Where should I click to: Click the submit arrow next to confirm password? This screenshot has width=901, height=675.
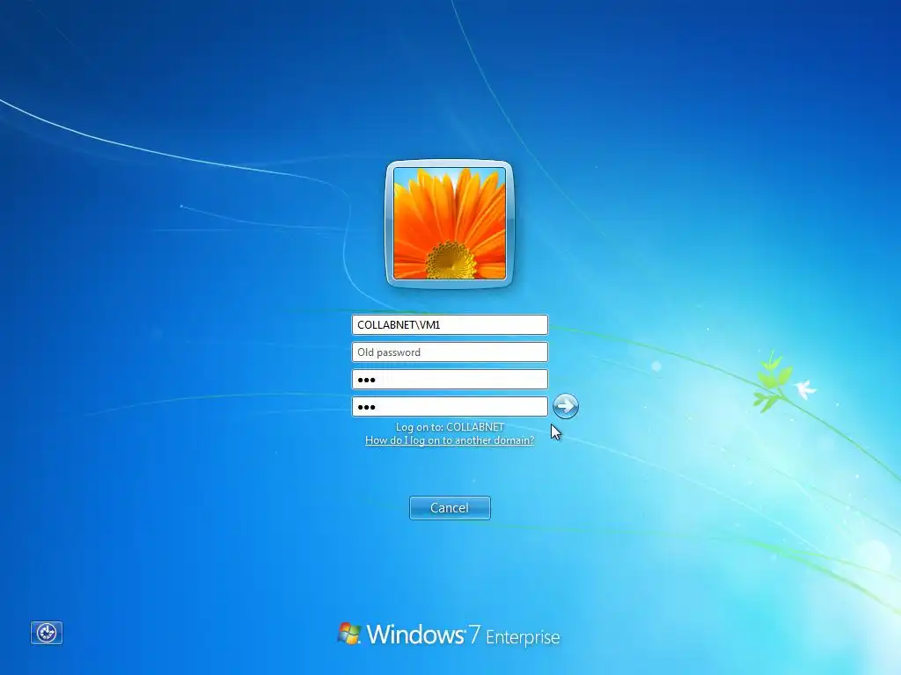point(566,406)
